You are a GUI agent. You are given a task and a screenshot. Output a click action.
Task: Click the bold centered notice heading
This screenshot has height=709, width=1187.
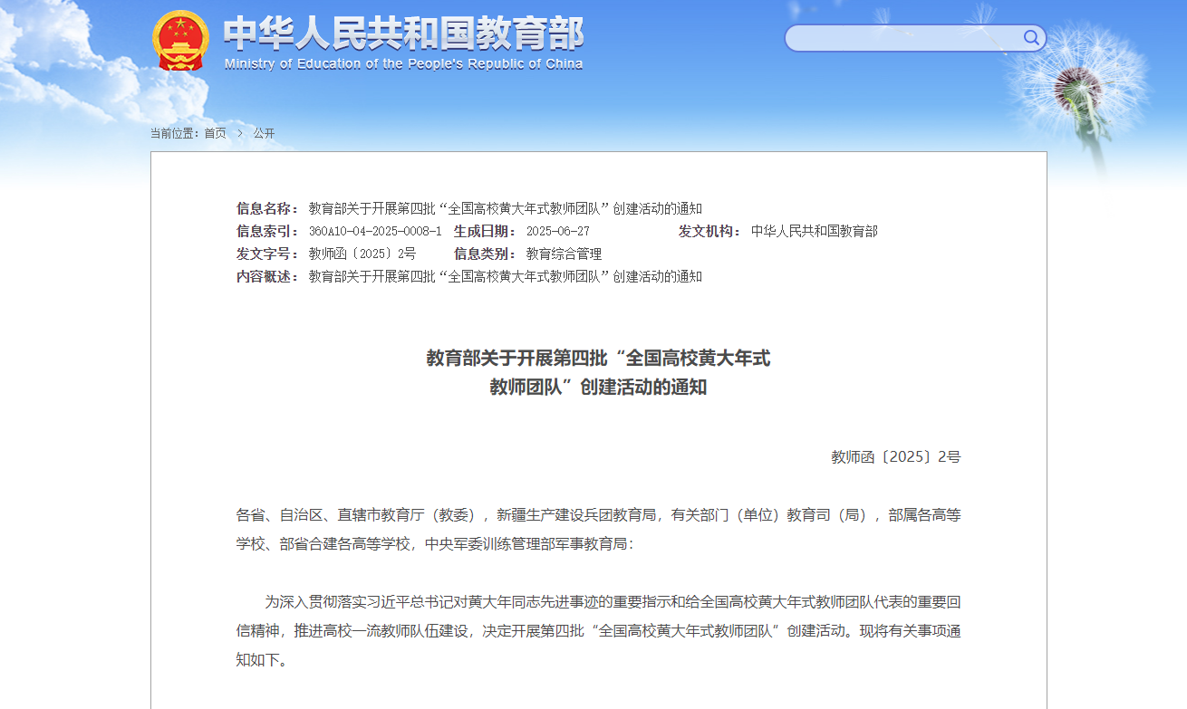[598, 372]
